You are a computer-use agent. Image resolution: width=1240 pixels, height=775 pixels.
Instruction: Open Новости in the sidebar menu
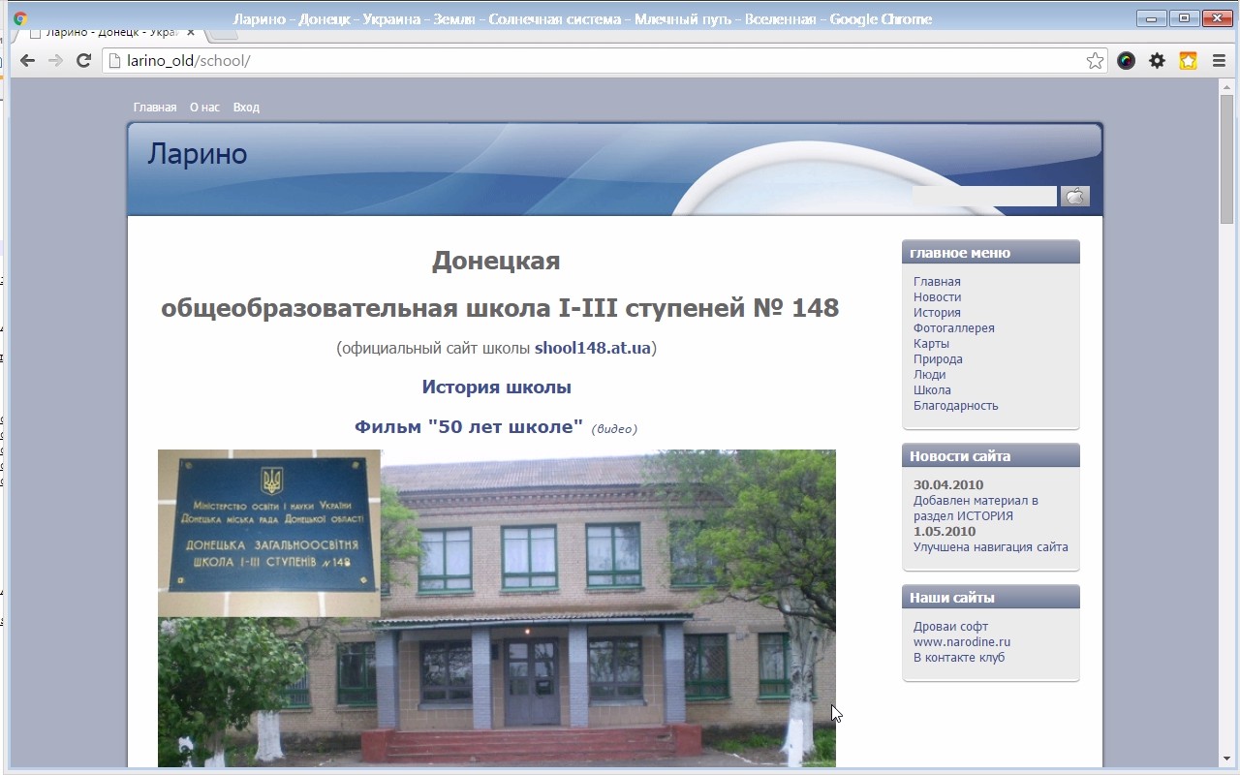(x=937, y=297)
